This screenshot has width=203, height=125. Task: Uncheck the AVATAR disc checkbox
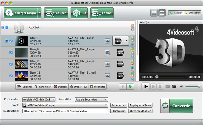coord(7,28)
